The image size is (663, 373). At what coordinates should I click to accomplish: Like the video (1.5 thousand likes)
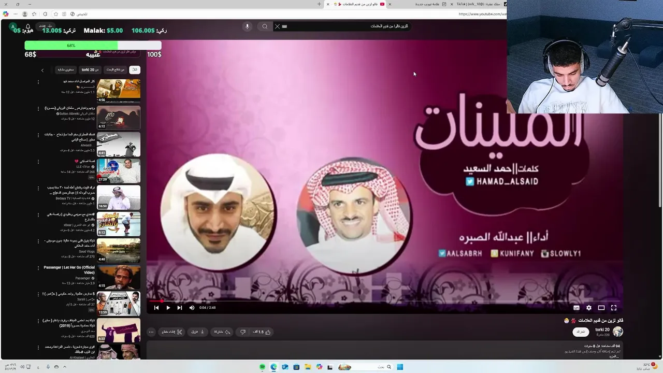[x=262, y=332]
